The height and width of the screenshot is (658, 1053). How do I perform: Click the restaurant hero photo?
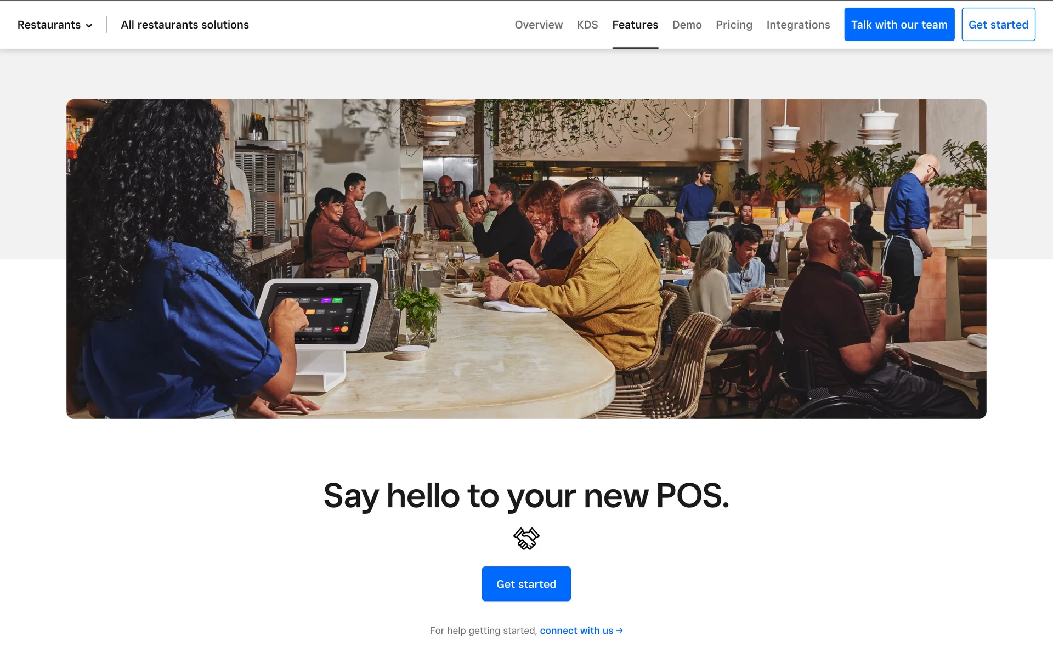pos(526,259)
